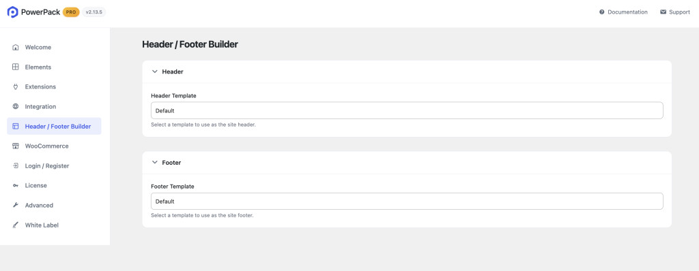Click the WooCommerce store icon
This screenshot has height=271, width=699.
[x=16, y=146]
